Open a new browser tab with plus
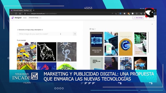This screenshot has height=93, width=166. coord(34,10)
